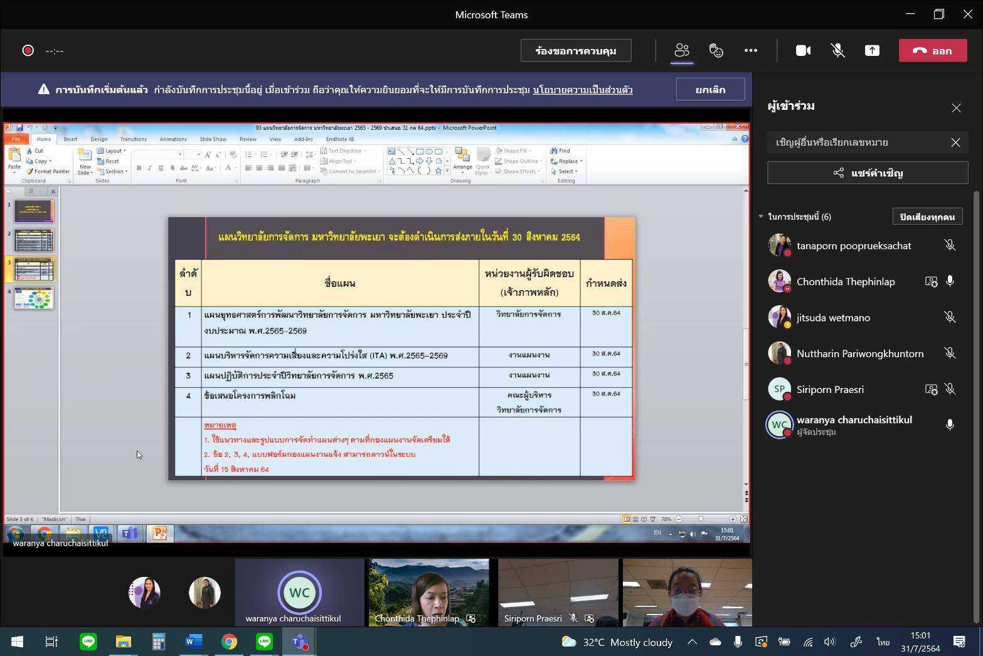983x656 pixels.
Task: Show hidden icons in system tray
Action: coord(692,642)
